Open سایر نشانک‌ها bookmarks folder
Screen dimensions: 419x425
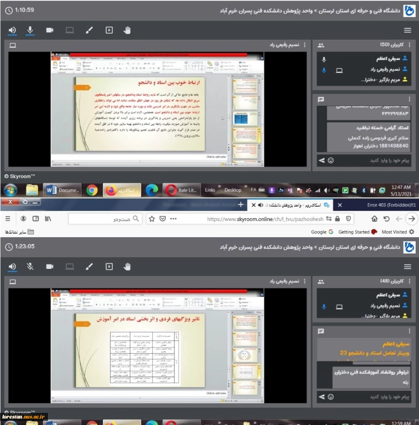click(x=20, y=232)
